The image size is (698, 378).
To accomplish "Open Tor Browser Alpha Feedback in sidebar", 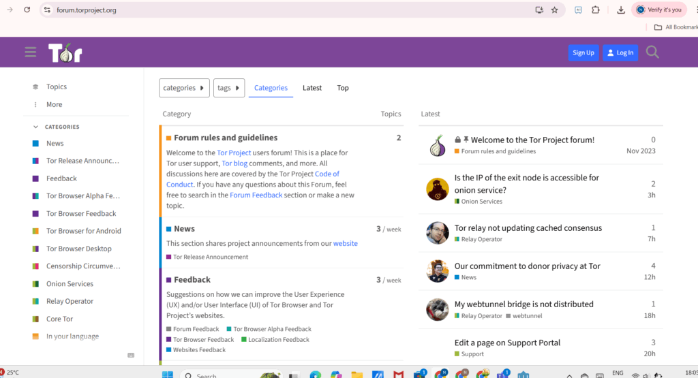I will click(x=83, y=195).
